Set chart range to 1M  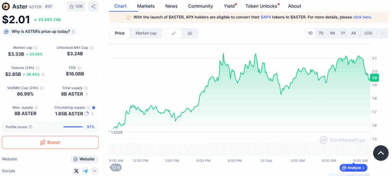(332, 33)
